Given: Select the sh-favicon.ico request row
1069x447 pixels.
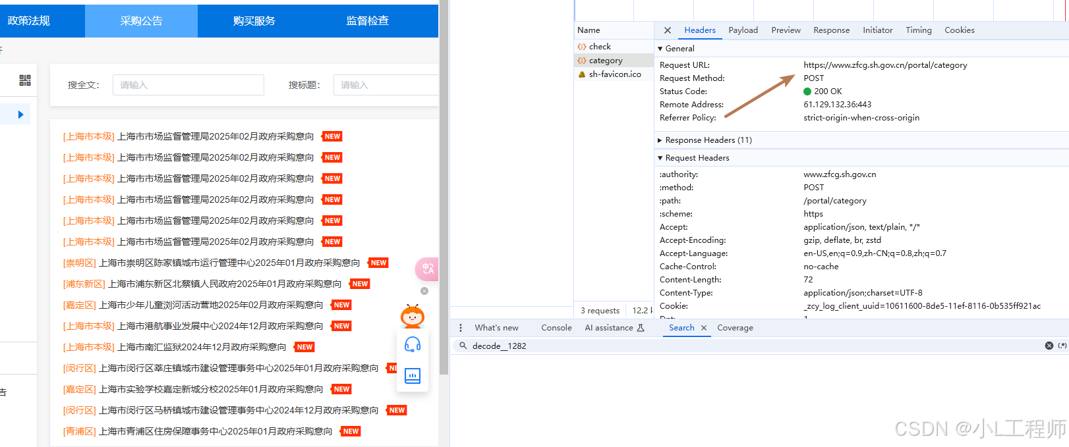Looking at the screenshot, I should pyautogui.click(x=614, y=74).
